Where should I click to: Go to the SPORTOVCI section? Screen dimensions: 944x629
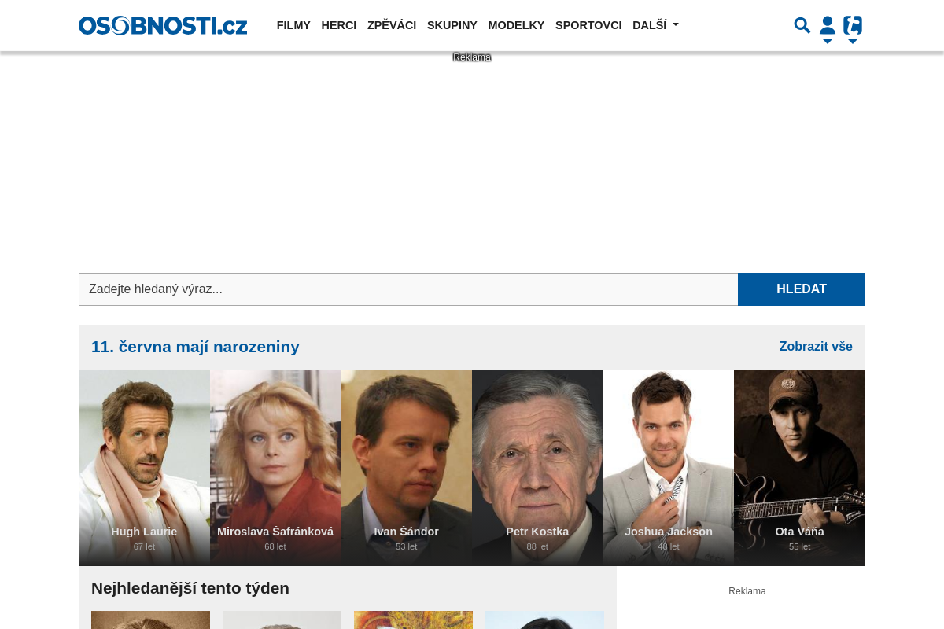pos(588,25)
